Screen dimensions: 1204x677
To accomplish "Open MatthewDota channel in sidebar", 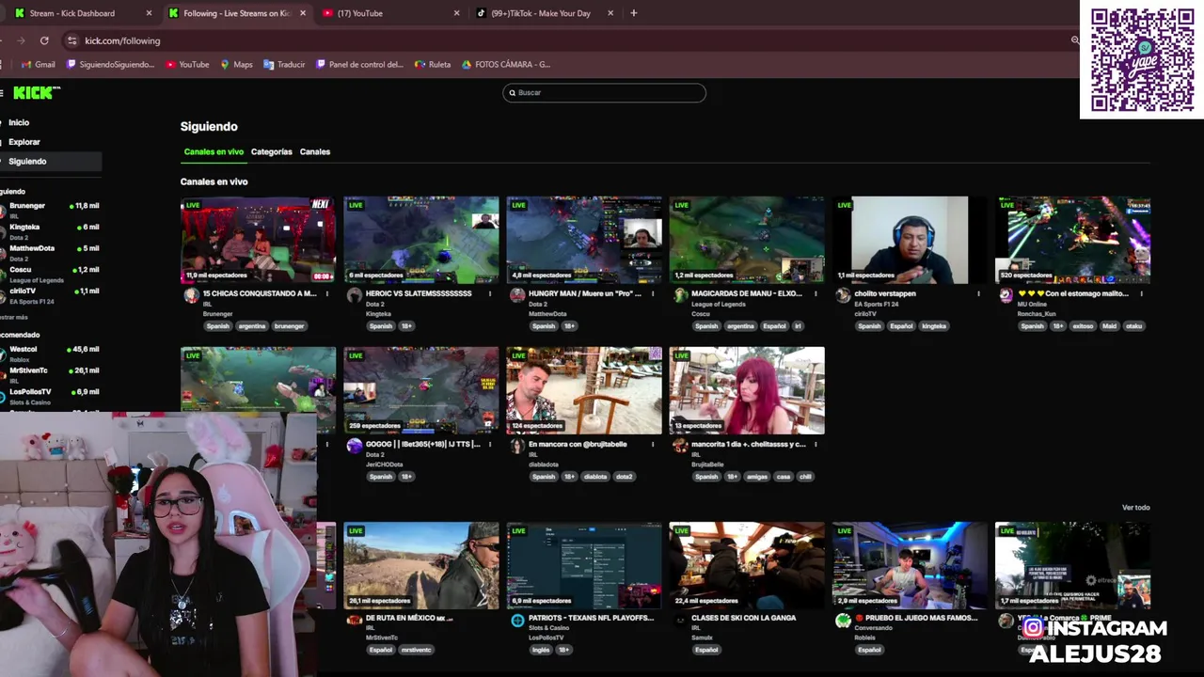I will 51,252.
